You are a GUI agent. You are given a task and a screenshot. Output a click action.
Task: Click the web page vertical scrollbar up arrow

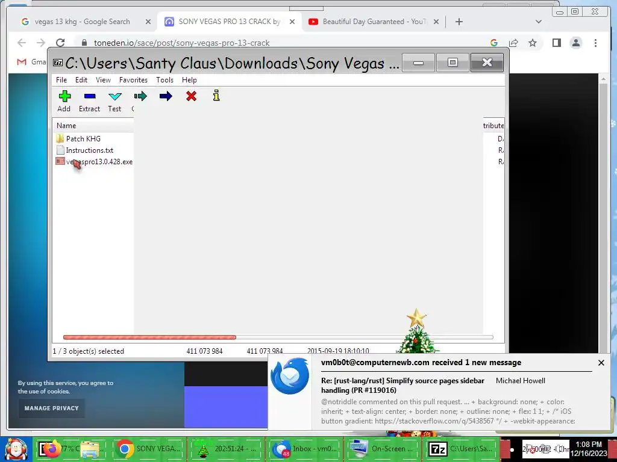[x=604, y=79]
